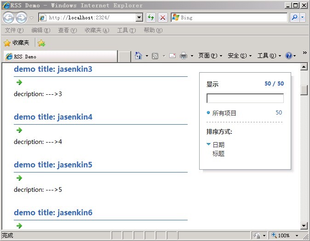Open the recent pages dropdown beside Forward
This screenshot has width=310, height=241.
[x=32, y=18]
